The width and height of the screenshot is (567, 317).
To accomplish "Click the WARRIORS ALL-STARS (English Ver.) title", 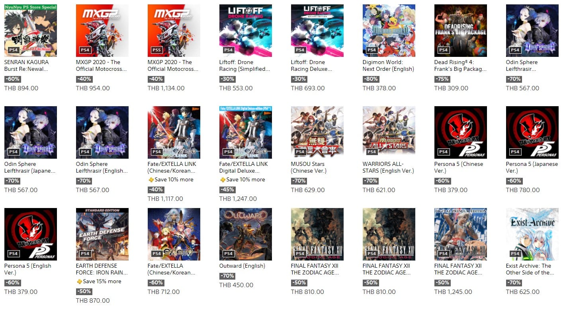I will click(388, 167).
